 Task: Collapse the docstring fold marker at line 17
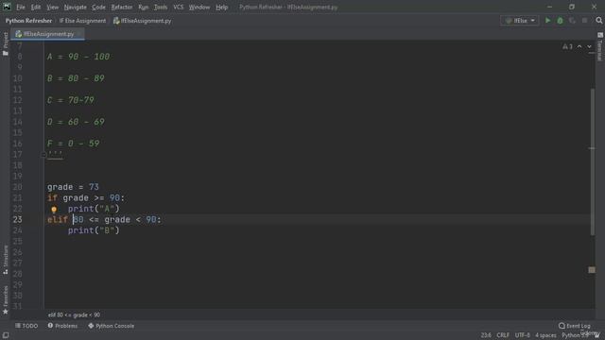(x=43, y=155)
